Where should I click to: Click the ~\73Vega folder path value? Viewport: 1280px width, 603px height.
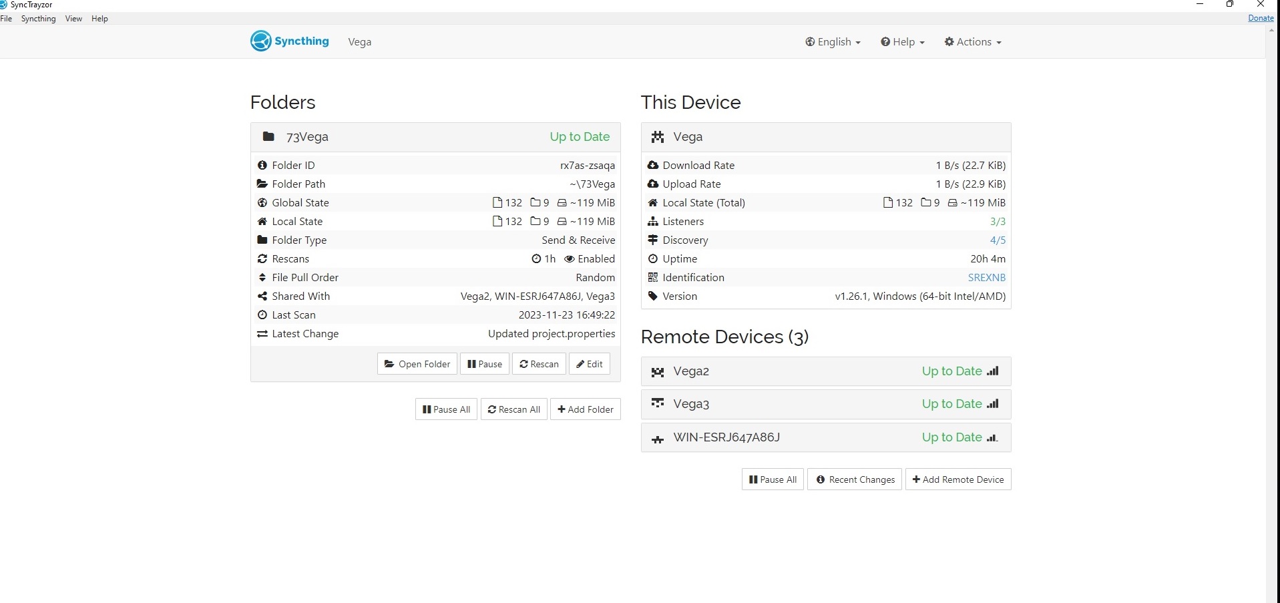pos(592,184)
